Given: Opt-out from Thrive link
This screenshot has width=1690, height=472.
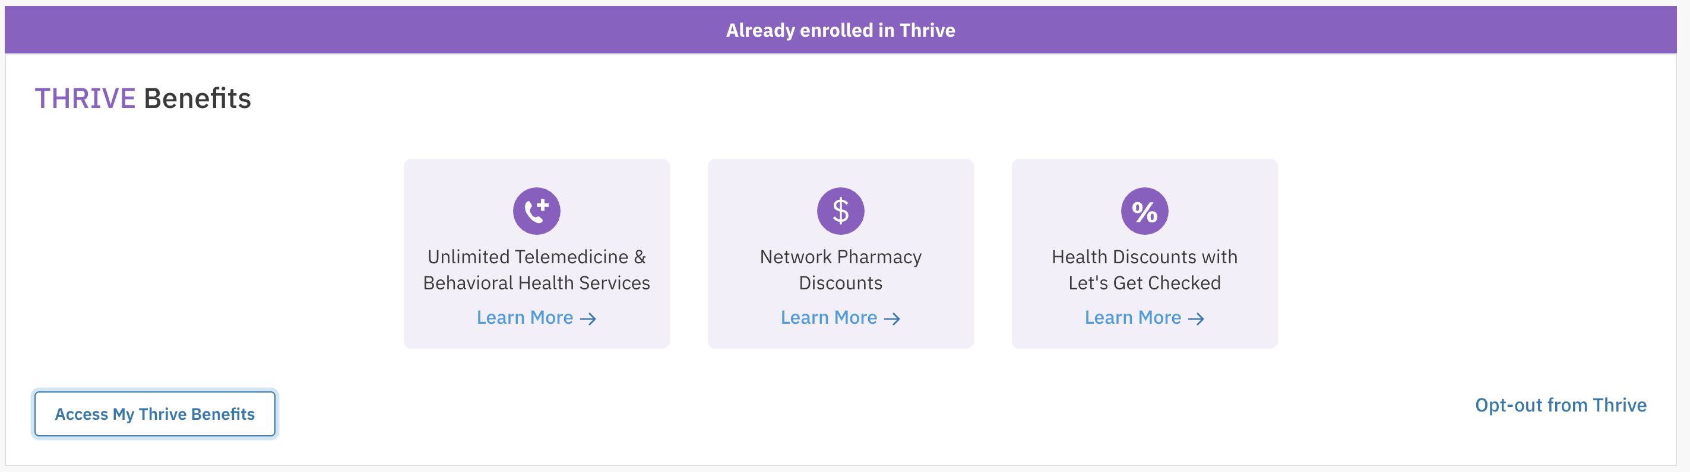Looking at the screenshot, I should click(1561, 405).
